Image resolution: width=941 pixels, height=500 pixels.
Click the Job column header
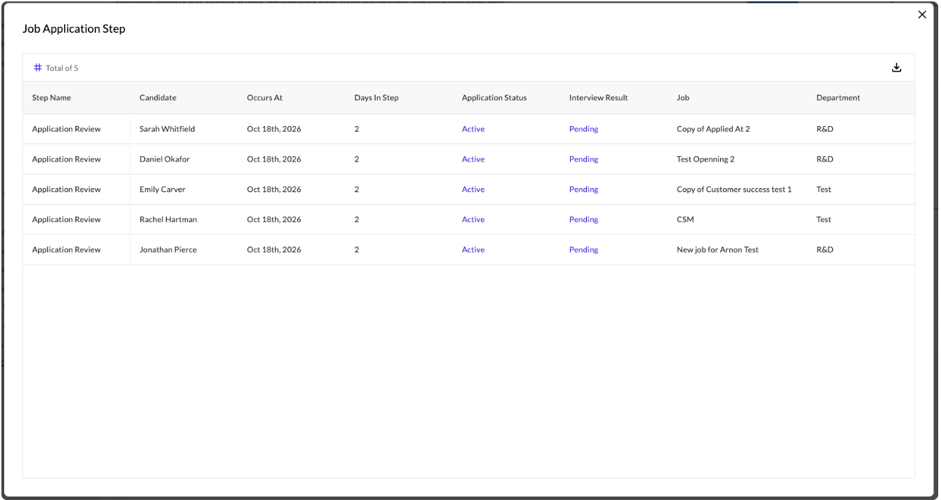683,97
